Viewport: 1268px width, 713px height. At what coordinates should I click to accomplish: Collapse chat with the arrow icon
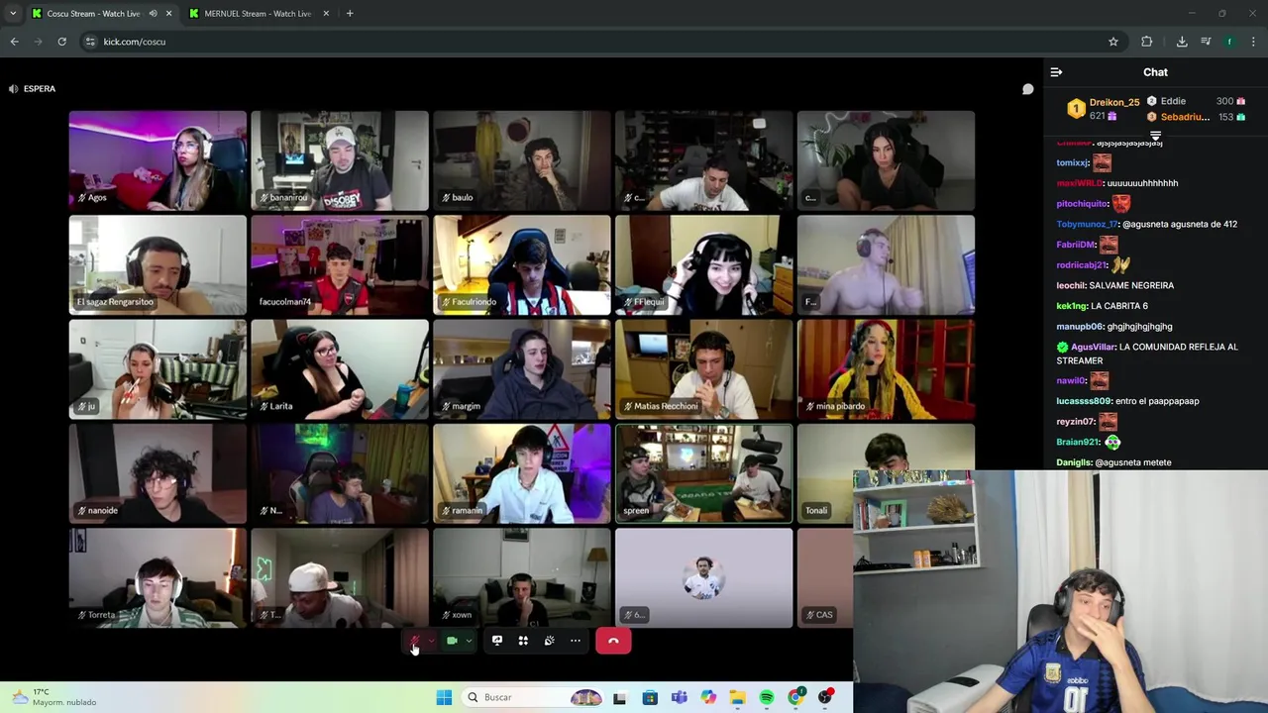(1056, 72)
